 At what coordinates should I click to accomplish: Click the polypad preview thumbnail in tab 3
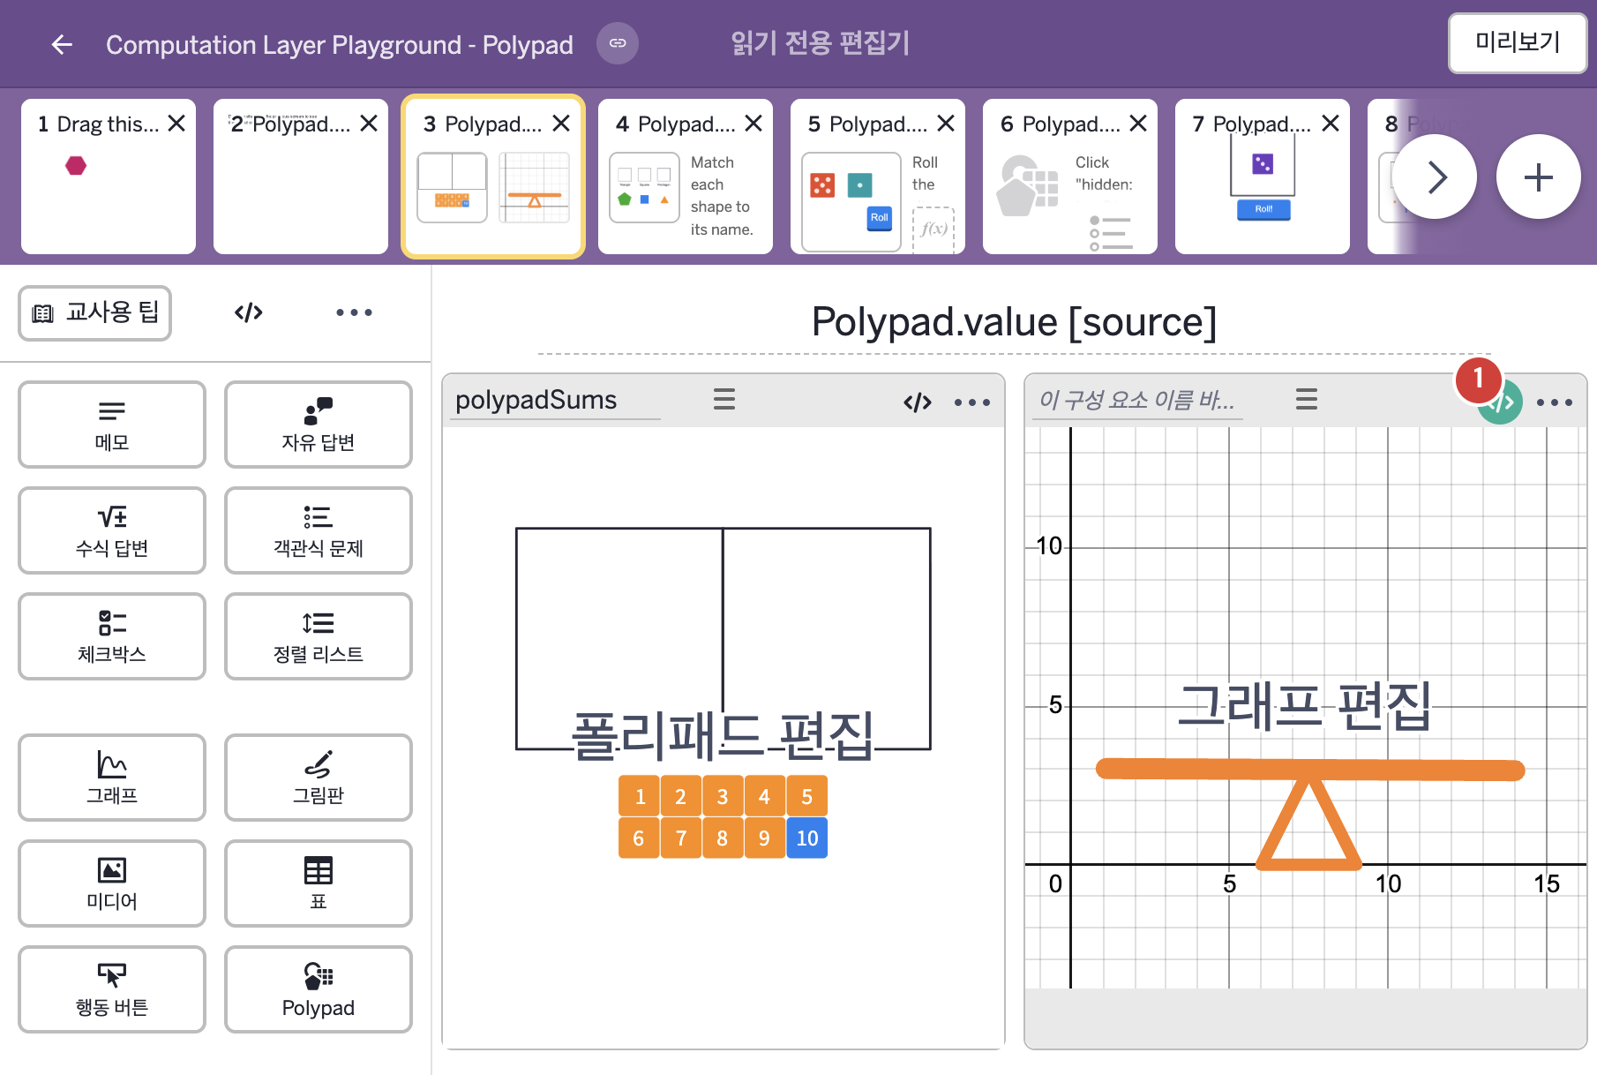[452, 187]
